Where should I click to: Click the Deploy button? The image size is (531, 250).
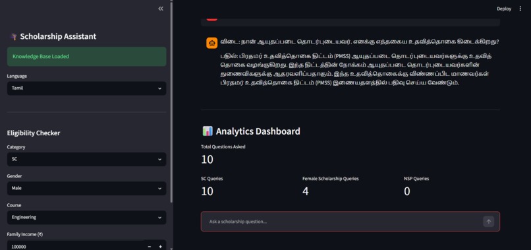504,9
